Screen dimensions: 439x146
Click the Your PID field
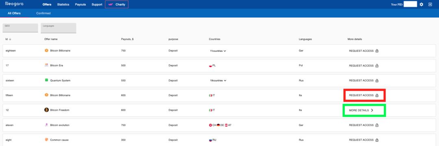pos(411,4)
